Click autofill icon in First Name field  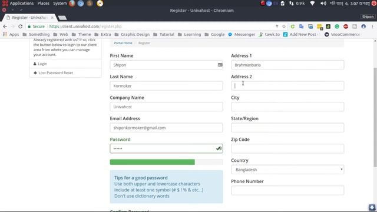[x=220, y=65]
